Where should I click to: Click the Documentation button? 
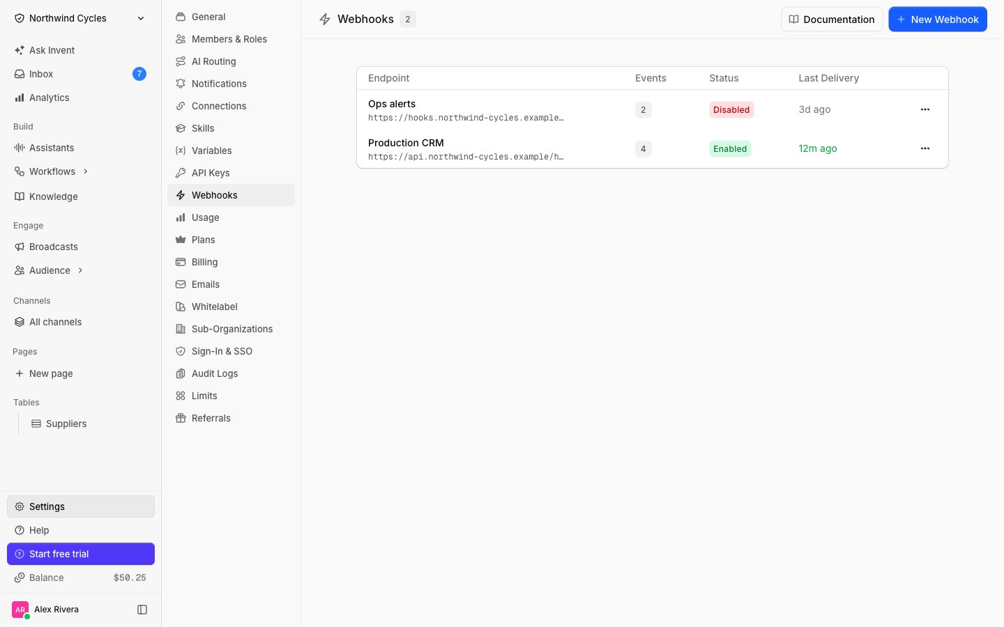832,20
